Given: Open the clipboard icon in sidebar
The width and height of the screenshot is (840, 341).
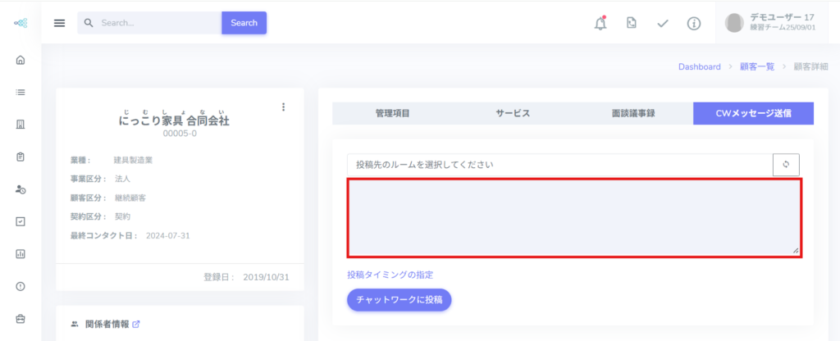Looking at the screenshot, I should point(21,157).
